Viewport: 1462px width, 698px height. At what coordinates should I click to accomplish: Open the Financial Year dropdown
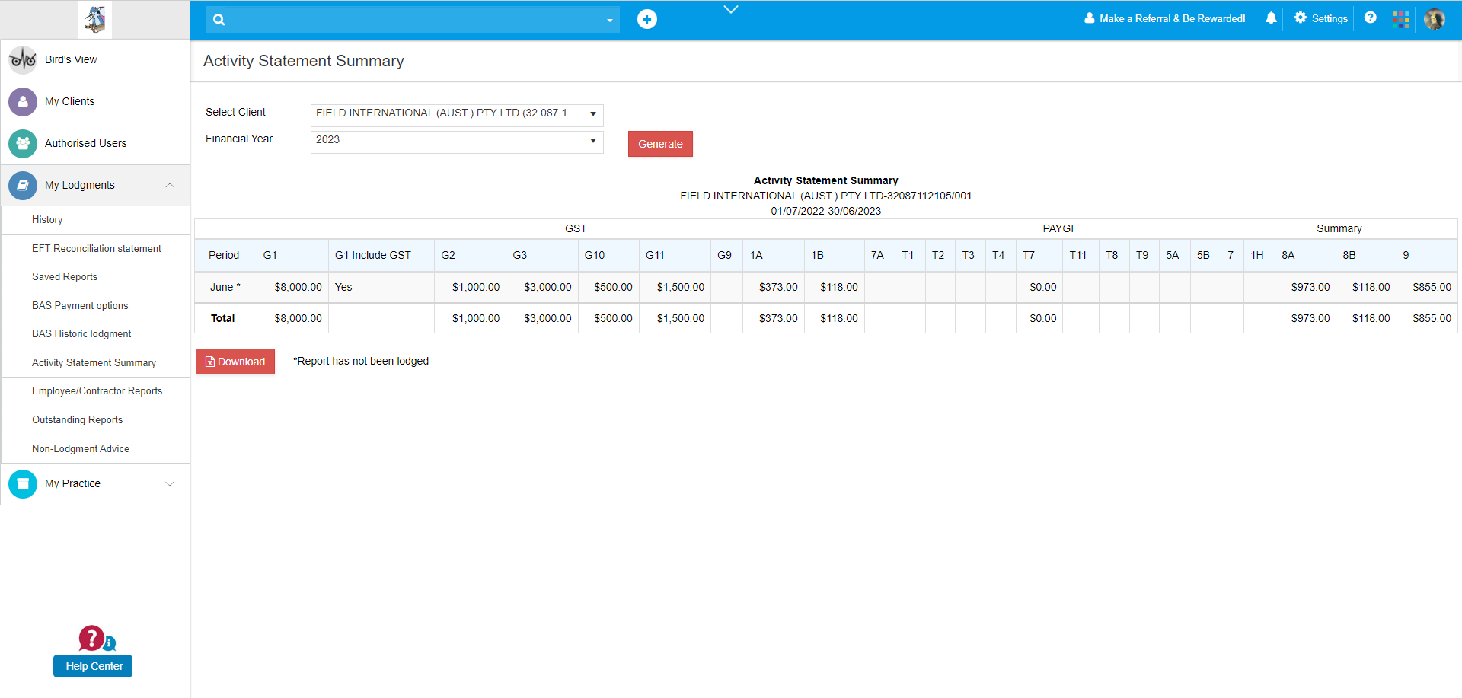pos(457,141)
